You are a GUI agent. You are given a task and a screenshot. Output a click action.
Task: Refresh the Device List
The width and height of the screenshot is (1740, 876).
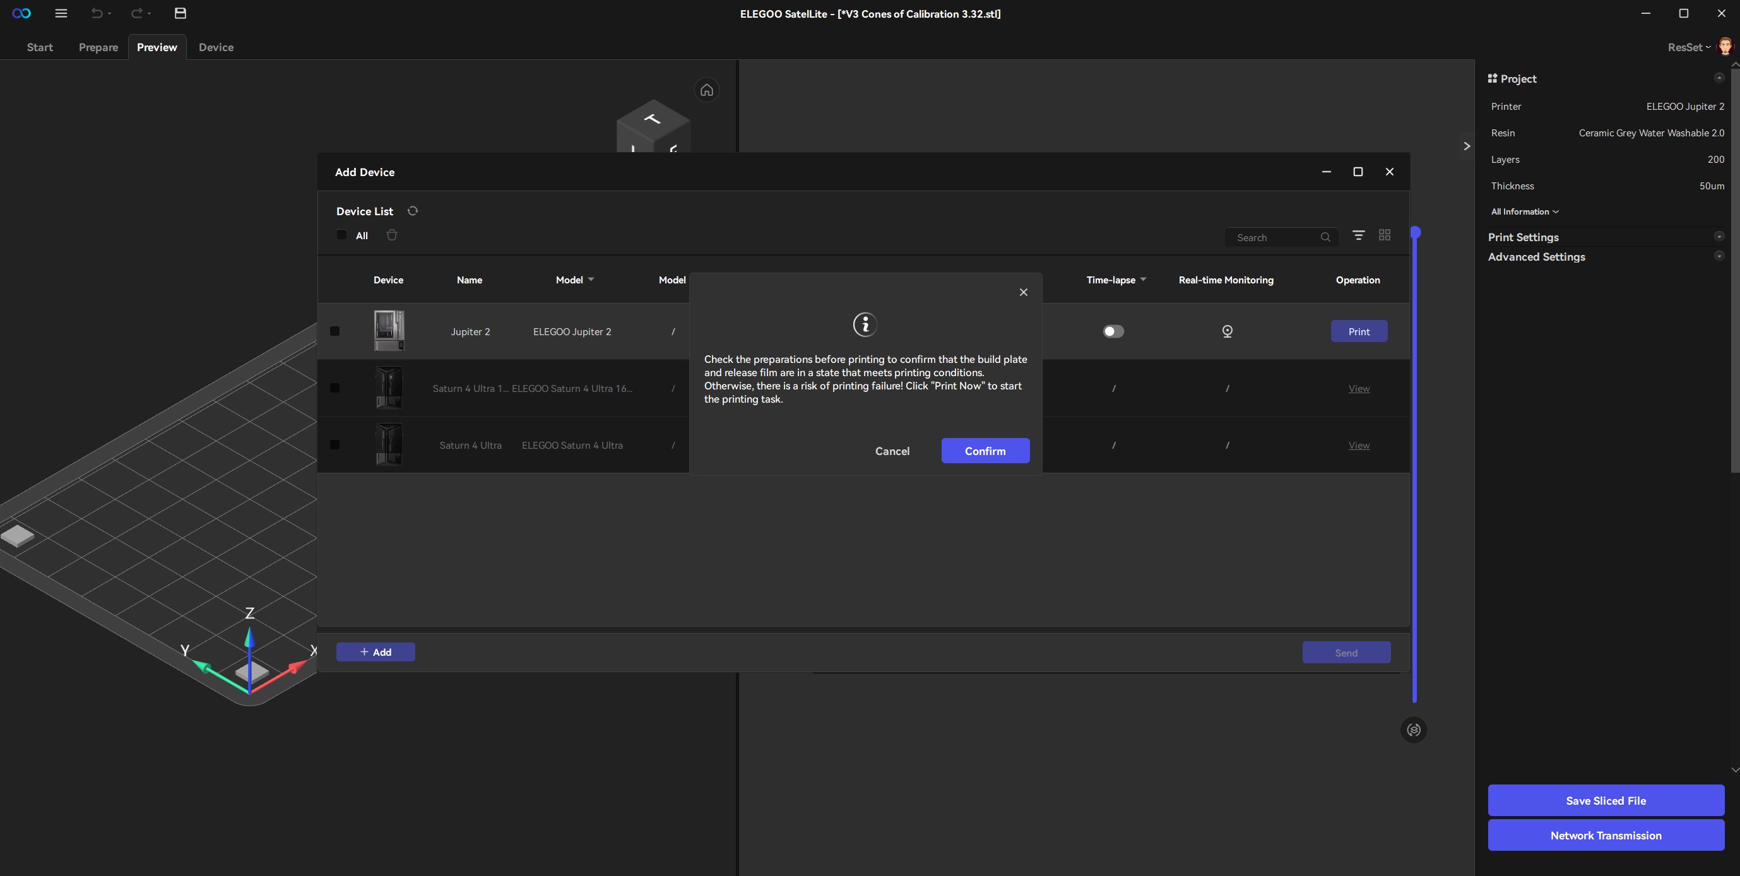[x=413, y=211]
